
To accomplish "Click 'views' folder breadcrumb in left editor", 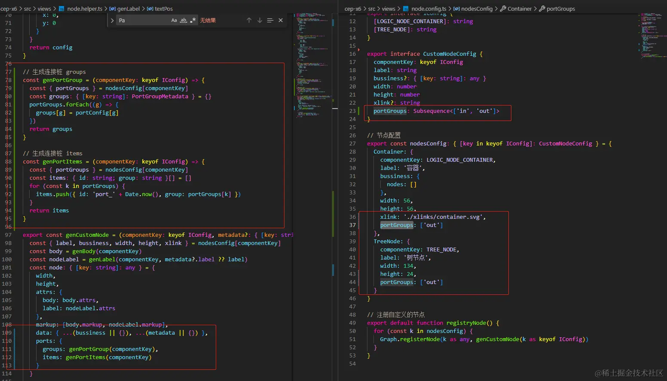I will pyautogui.click(x=44, y=9).
